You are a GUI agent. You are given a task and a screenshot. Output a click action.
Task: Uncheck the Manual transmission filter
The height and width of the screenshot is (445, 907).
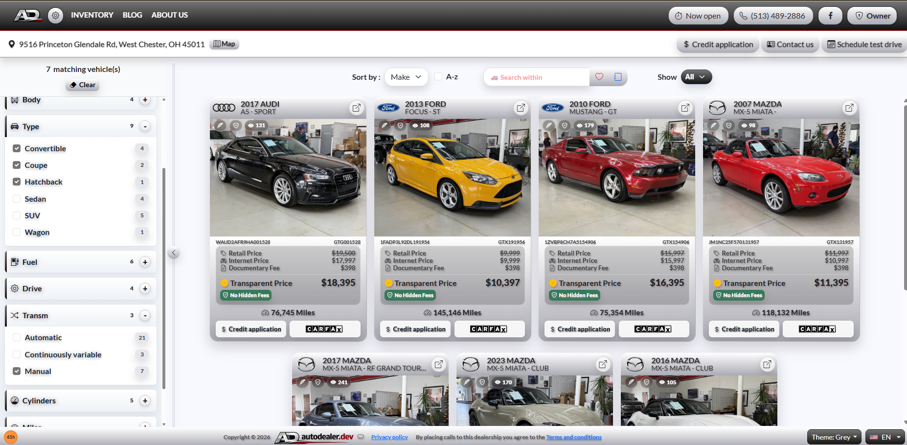pyautogui.click(x=17, y=371)
